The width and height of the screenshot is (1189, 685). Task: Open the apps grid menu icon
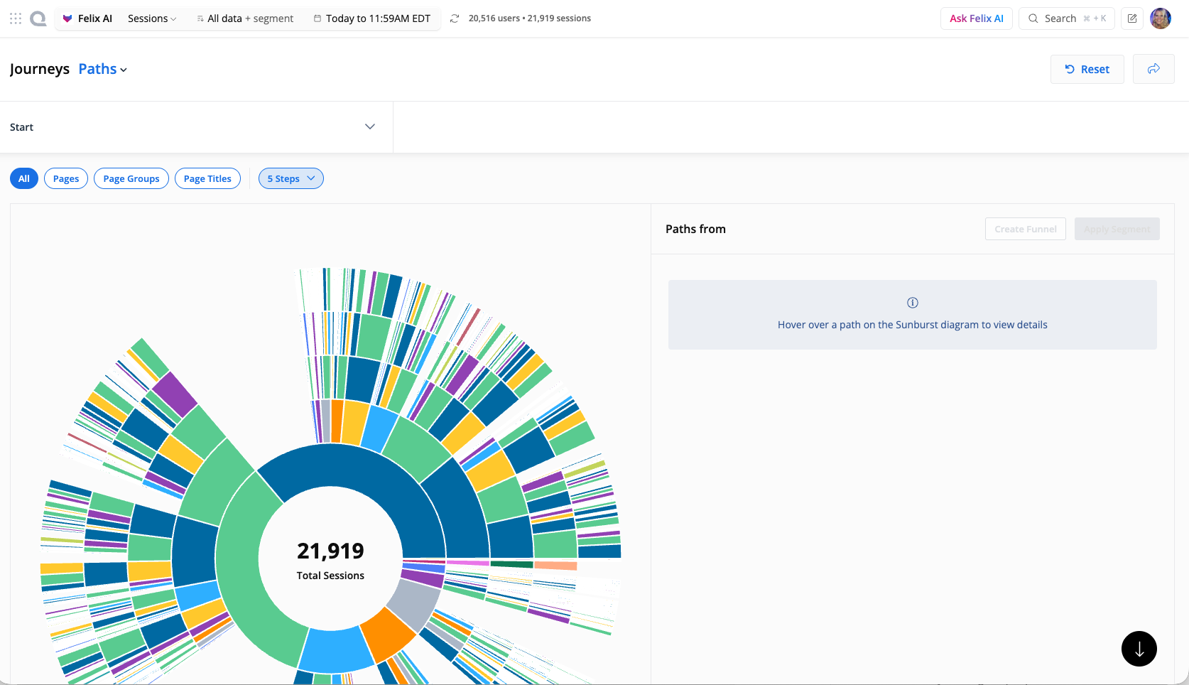(x=16, y=18)
